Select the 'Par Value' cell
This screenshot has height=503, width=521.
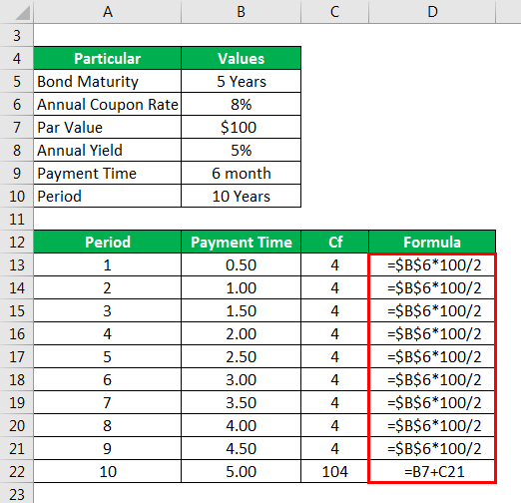click(x=107, y=127)
